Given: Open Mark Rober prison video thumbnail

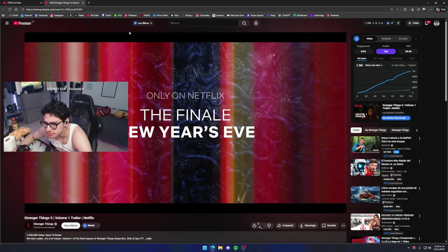Looking at the screenshot, I should [x=365, y=194].
